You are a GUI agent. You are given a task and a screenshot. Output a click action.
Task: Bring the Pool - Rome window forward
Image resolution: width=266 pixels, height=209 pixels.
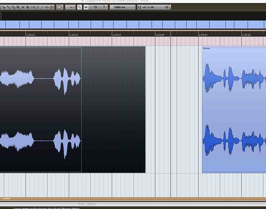click(87, 204)
